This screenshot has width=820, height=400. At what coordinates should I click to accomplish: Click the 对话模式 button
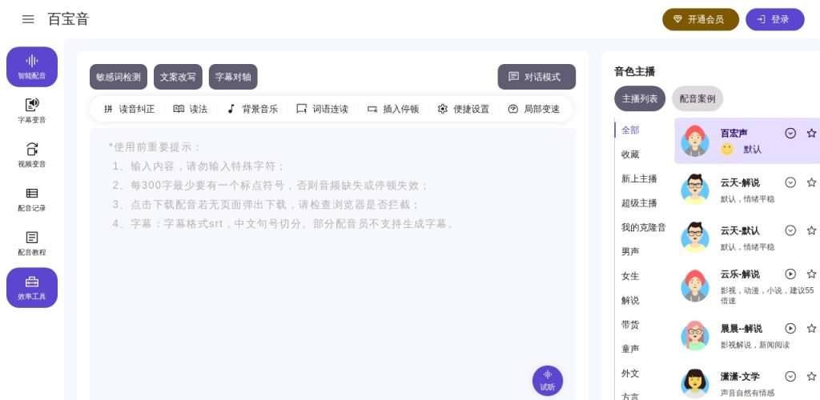[536, 77]
